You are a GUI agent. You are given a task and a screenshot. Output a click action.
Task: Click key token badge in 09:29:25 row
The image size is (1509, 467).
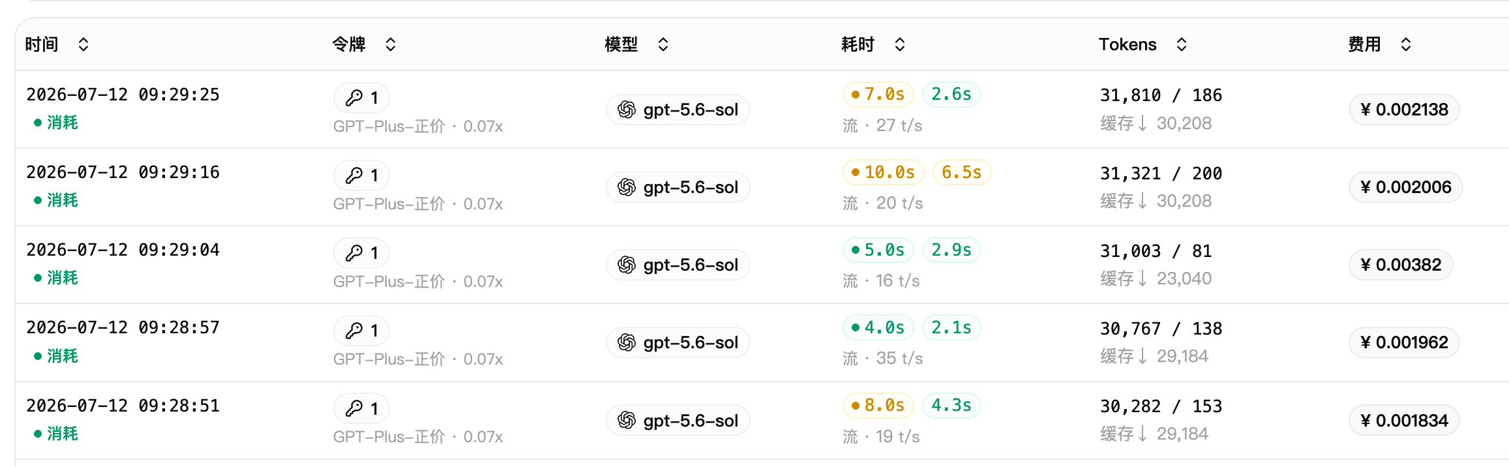pyautogui.click(x=361, y=98)
